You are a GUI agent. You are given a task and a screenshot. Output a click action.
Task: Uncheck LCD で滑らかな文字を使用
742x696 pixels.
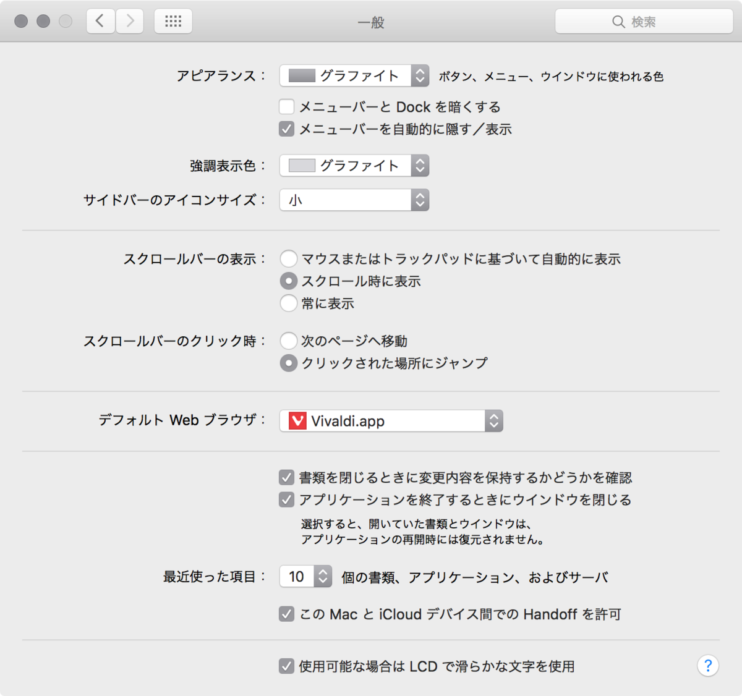coord(286,666)
